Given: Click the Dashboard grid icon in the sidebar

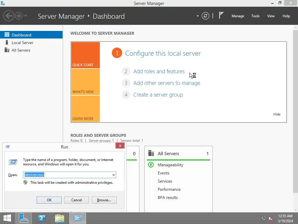Looking at the screenshot, I should tap(7, 35).
